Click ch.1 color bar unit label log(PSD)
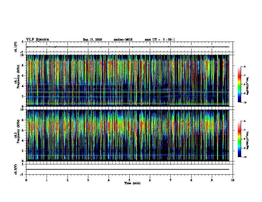The image size is (262, 202). pyautogui.click(x=248, y=86)
